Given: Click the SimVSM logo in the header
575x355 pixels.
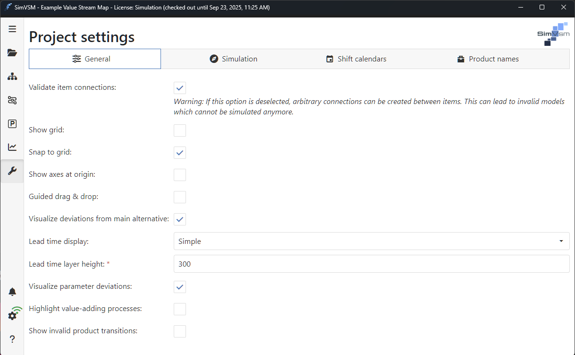Looking at the screenshot, I should tap(552, 33).
